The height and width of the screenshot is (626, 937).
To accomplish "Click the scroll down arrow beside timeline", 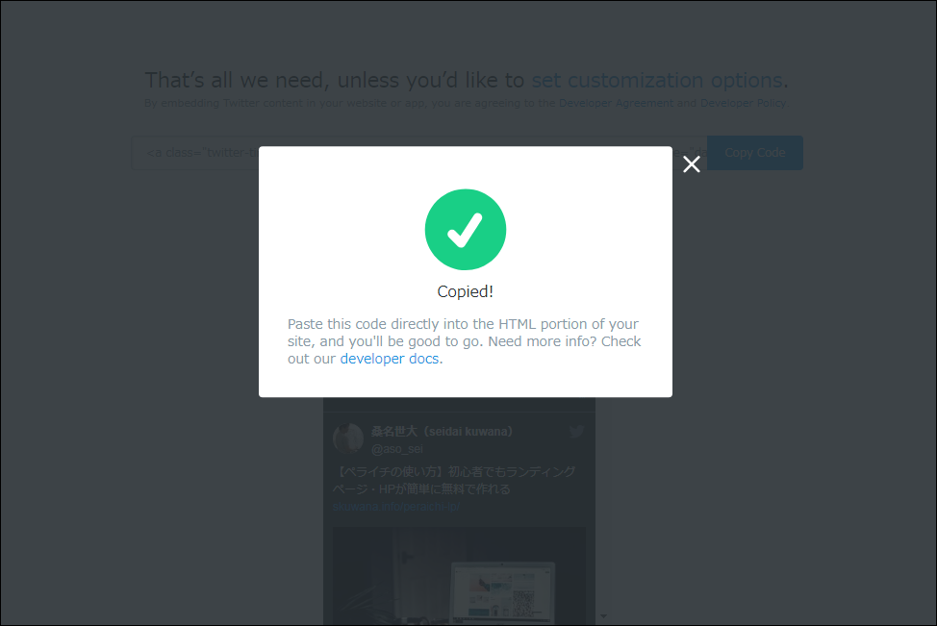I will click(x=603, y=615).
